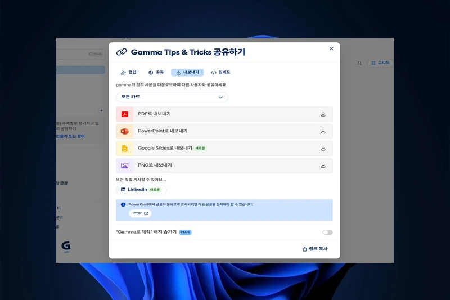The width and height of the screenshot is (450, 300).
Task: Click the plus icon in background sidebar
Action: pyautogui.click(x=101, y=110)
